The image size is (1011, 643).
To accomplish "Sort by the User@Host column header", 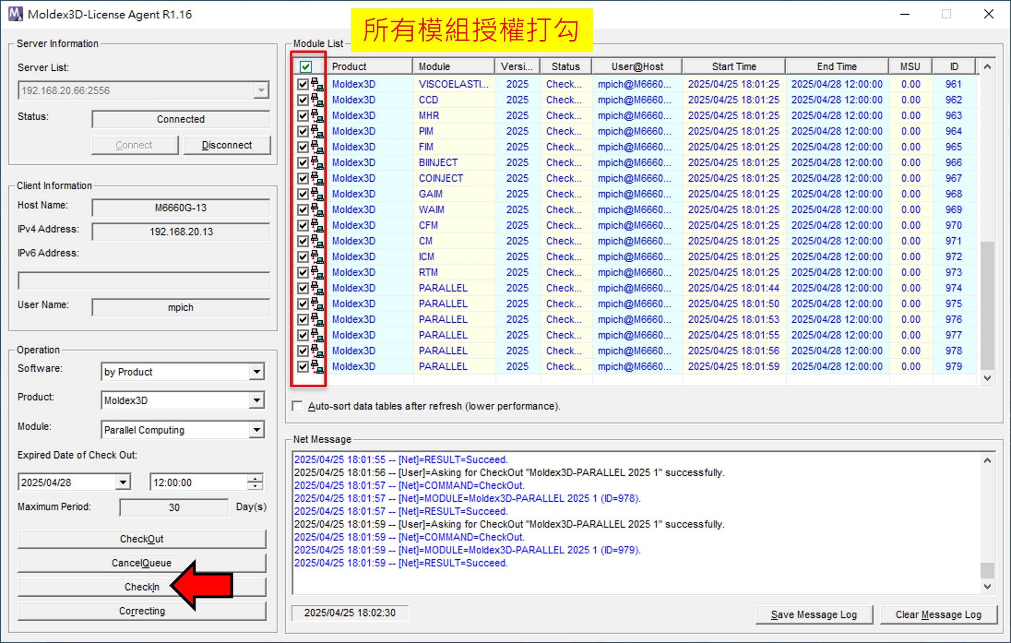I will tap(637, 66).
